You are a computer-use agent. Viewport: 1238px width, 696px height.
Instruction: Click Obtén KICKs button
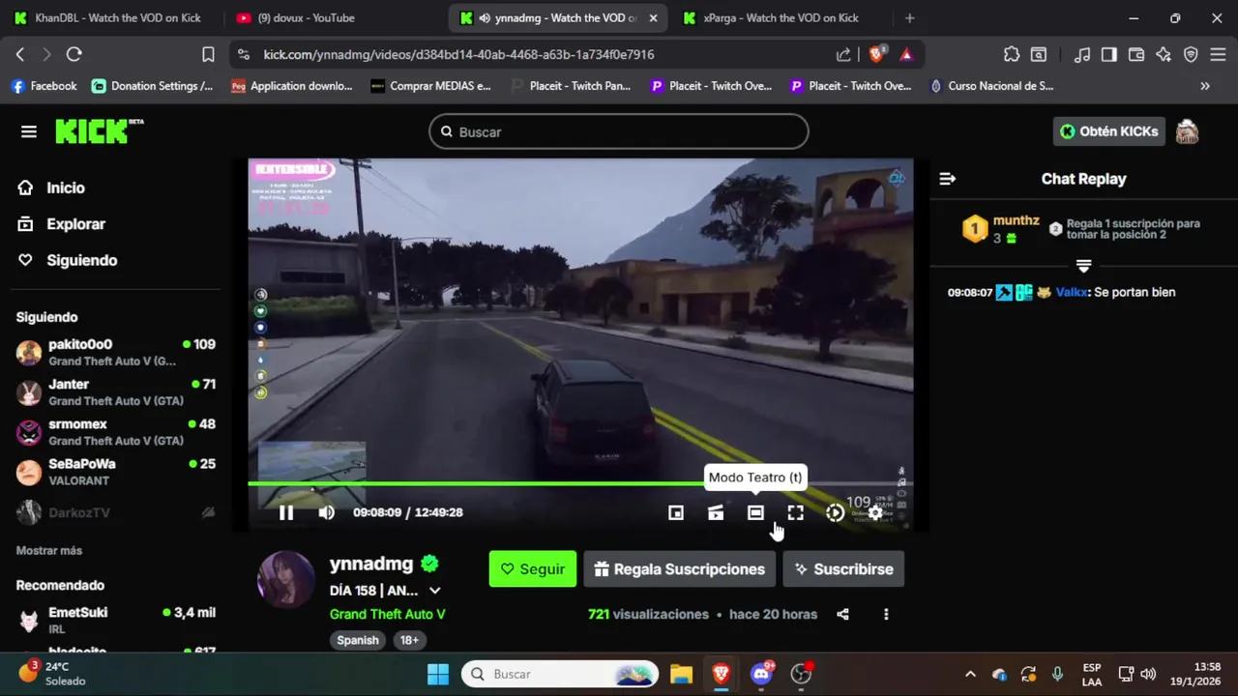pyautogui.click(x=1109, y=131)
